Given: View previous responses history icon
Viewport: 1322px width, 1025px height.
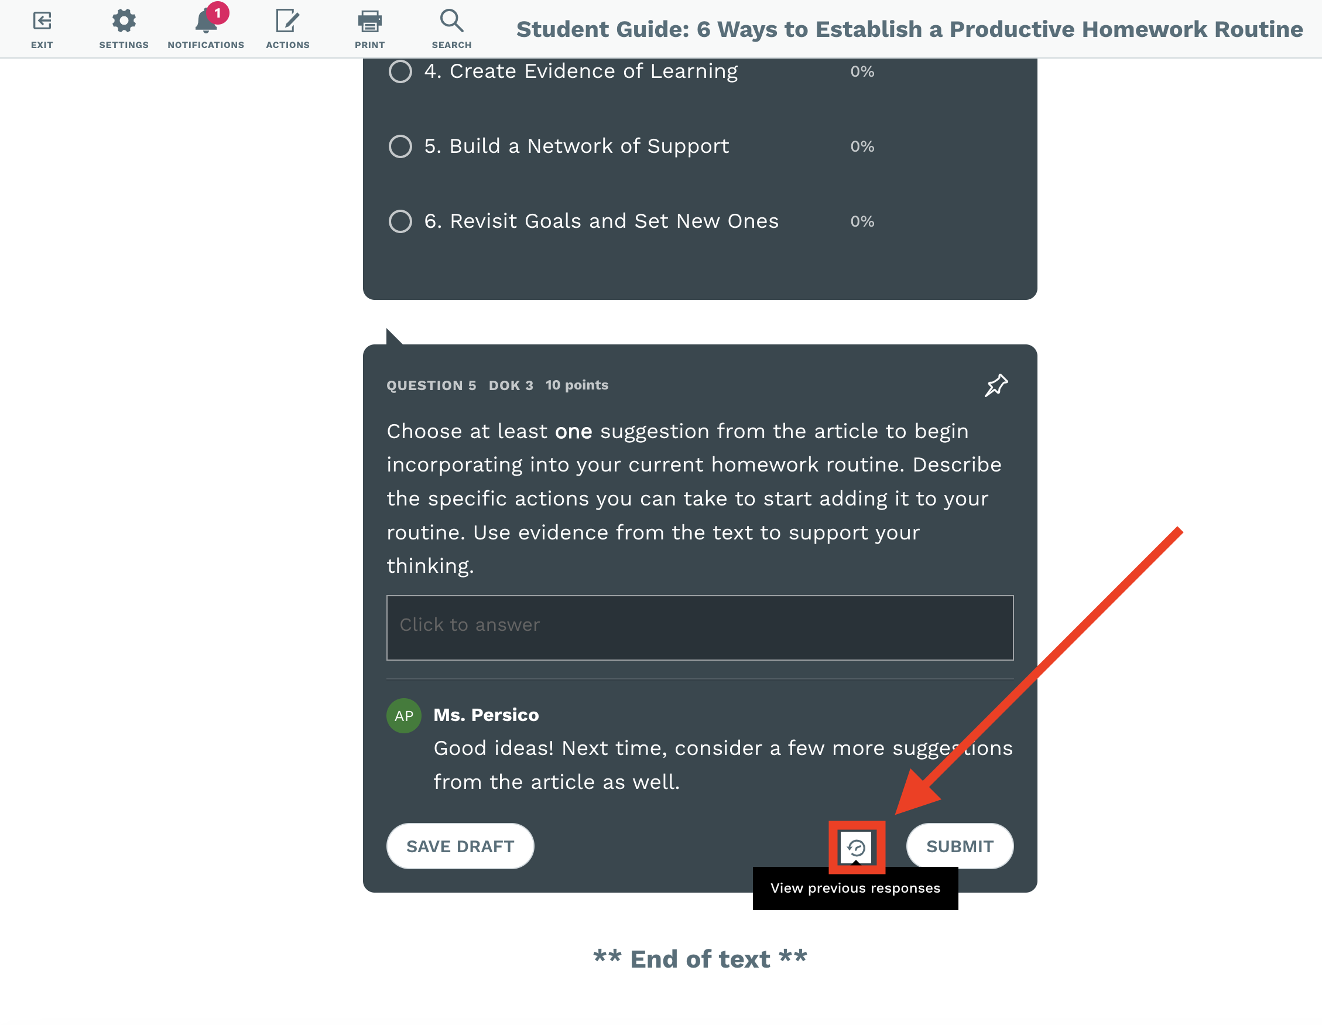Looking at the screenshot, I should pos(856,847).
